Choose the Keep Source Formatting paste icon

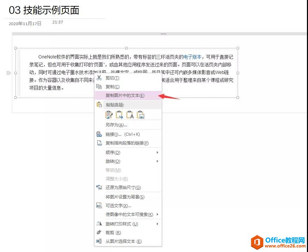coord(109,115)
